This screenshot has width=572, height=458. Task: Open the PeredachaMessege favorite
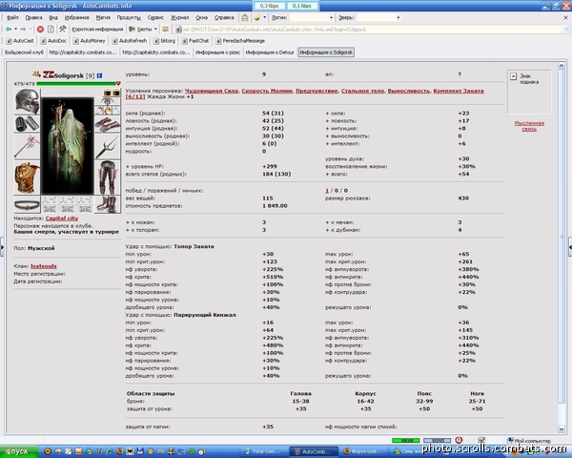(x=240, y=40)
